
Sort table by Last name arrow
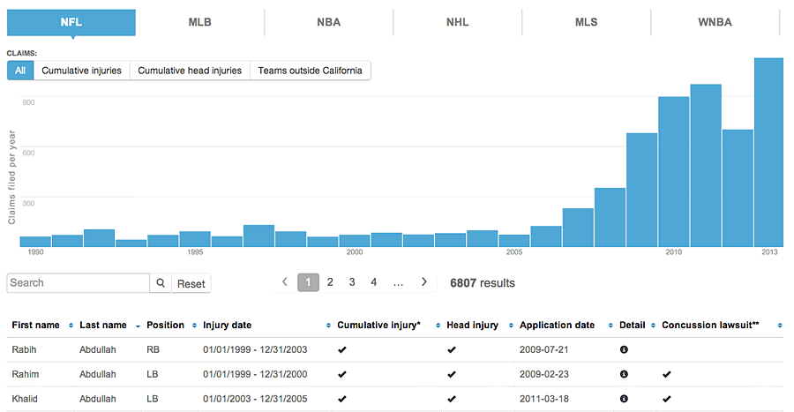pos(138,326)
